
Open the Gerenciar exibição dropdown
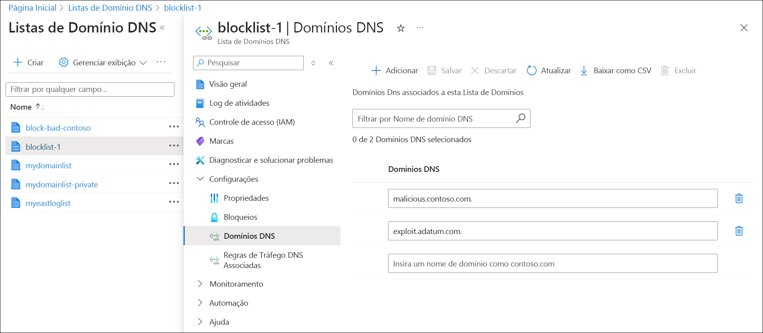point(103,63)
